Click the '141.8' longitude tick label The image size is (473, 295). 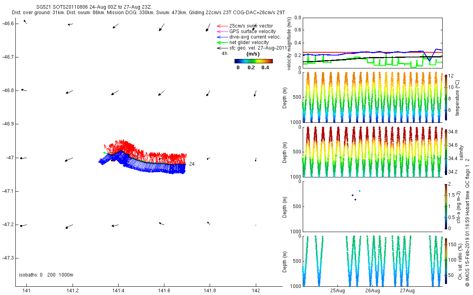tap(210, 291)
